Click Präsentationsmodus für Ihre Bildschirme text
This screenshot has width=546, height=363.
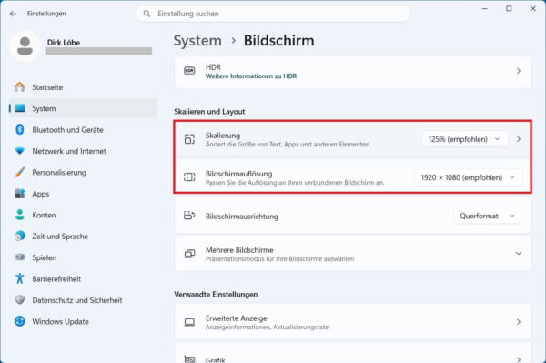click(x=279, y=259)
